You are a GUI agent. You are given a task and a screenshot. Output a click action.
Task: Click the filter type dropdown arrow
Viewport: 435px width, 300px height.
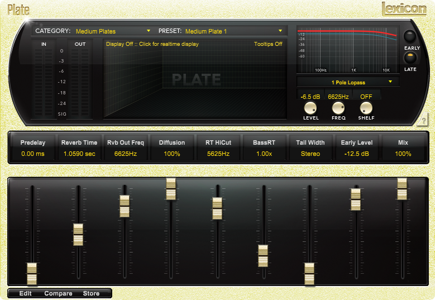(x=390, y=82)
